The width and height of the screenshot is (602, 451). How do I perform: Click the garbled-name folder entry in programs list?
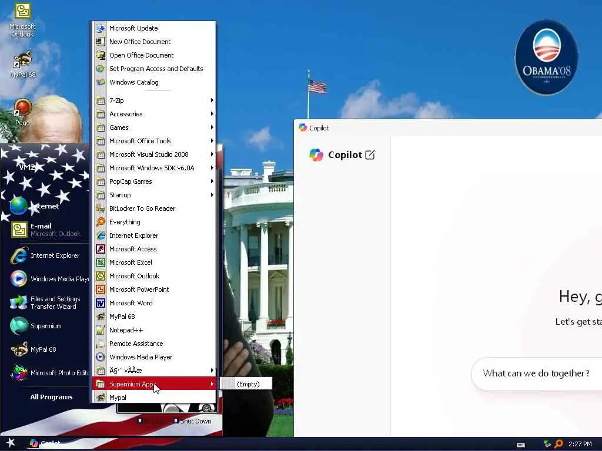tap(154, 371)
